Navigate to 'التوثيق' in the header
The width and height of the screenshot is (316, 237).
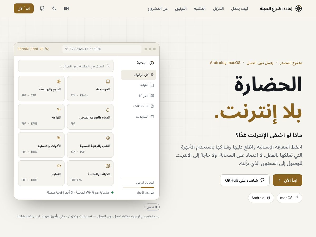[x=181, y=8]
